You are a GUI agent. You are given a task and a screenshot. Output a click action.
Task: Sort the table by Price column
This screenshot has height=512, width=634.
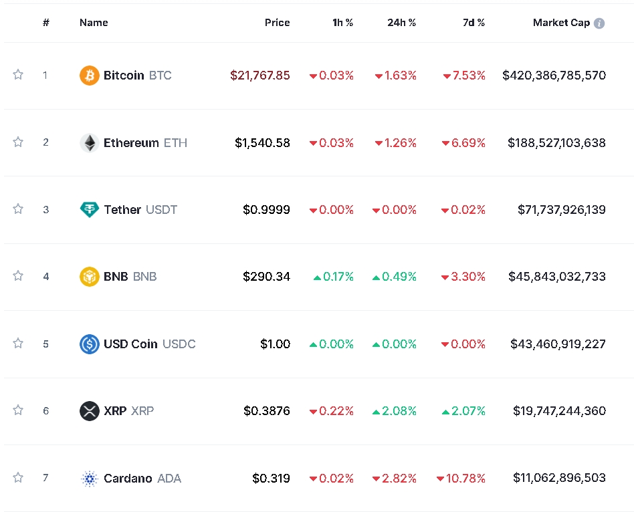click(x=277, y=23)
